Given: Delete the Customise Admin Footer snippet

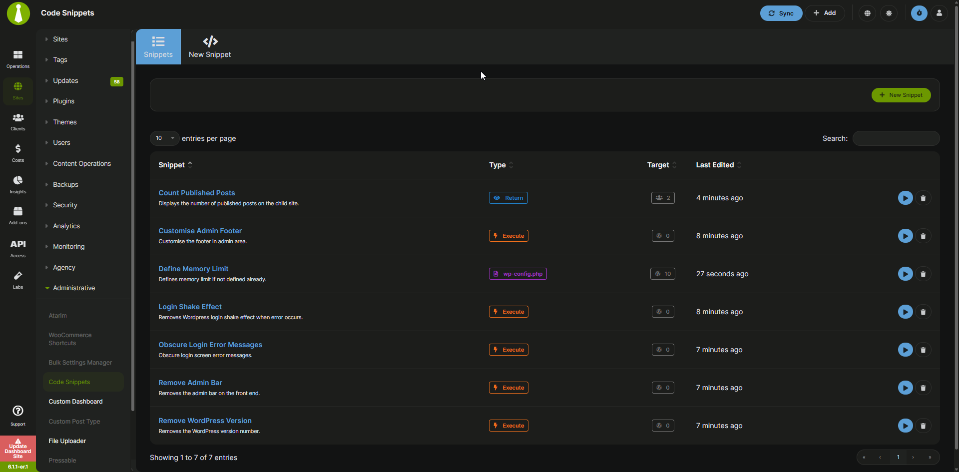Looking at the screenshot, I should click(923, 236).
